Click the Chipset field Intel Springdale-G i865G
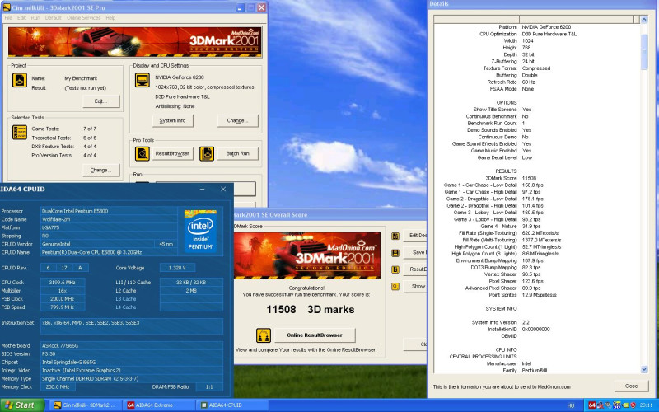This screenshot has height=412, width=659. coord(132,362)
